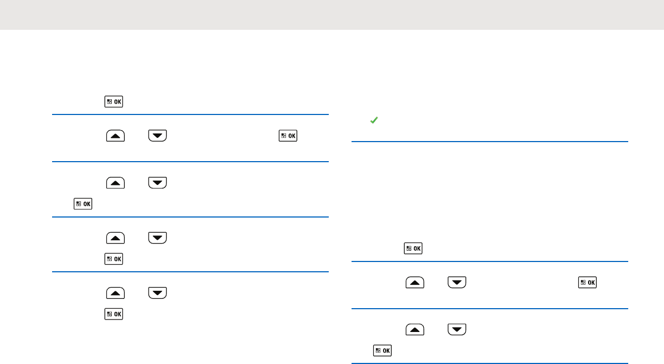
Task: Tap up arrow in right column's last step
Action: coord(416,330)
